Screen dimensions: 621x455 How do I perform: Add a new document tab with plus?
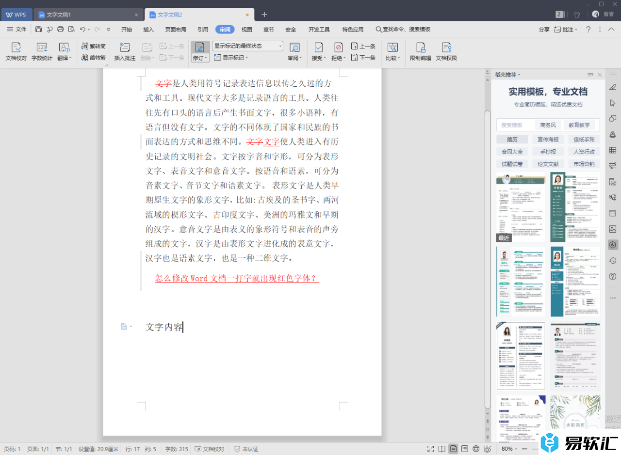click(264, 15)
